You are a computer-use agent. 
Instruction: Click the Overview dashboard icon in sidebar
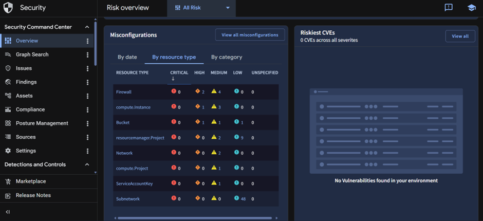click(8, 41)
